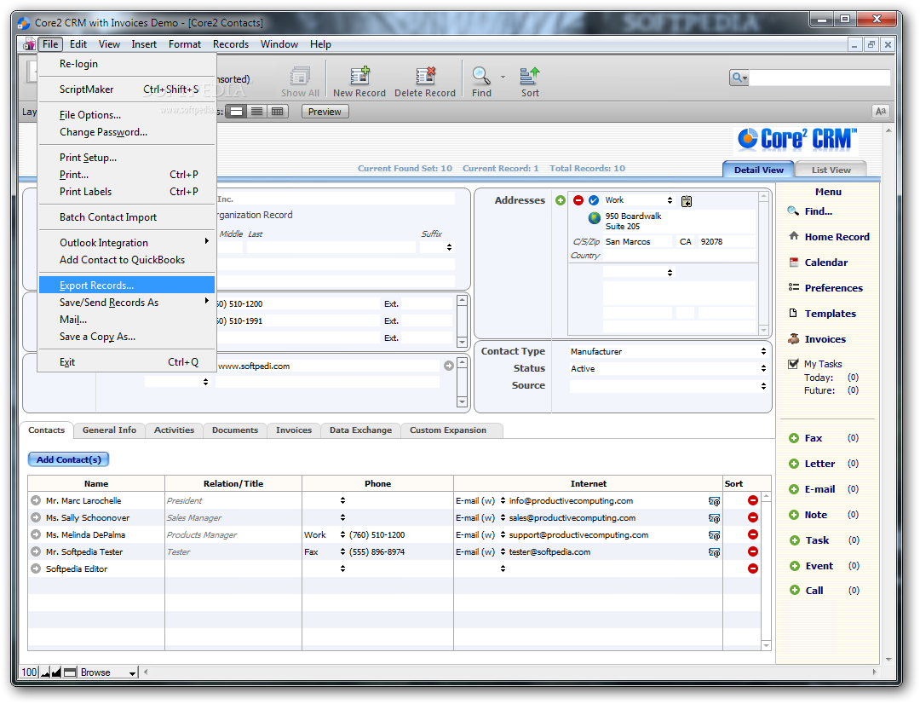The width and height of the screenshot is (920, 704).
Task: Click the Preview button
Action: [x=325, y=112]
